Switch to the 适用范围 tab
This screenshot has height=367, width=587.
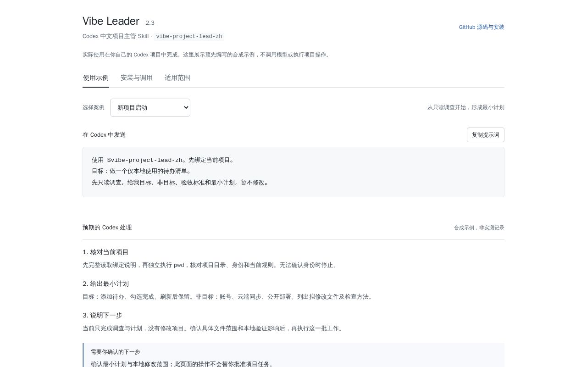click(177, 78)
